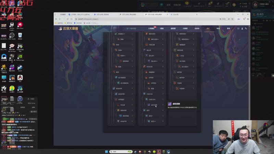Launch the UU accelerator desktop icon
This screenshot has width=274, height=154.
coord(20,89)
